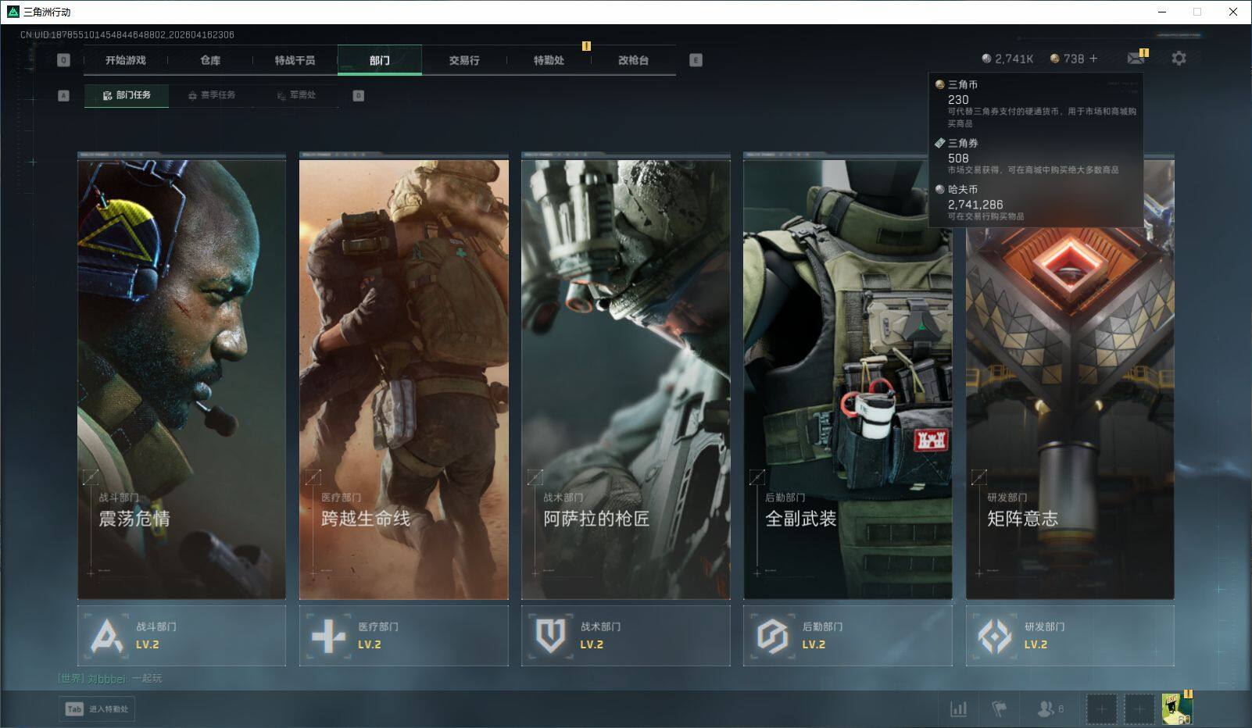The image size is (1252, 728).
Task: Open the flags icon in bottom bar
Action: [999, 709]
